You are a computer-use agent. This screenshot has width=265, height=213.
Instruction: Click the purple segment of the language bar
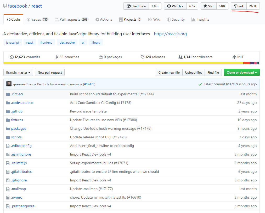252,63
